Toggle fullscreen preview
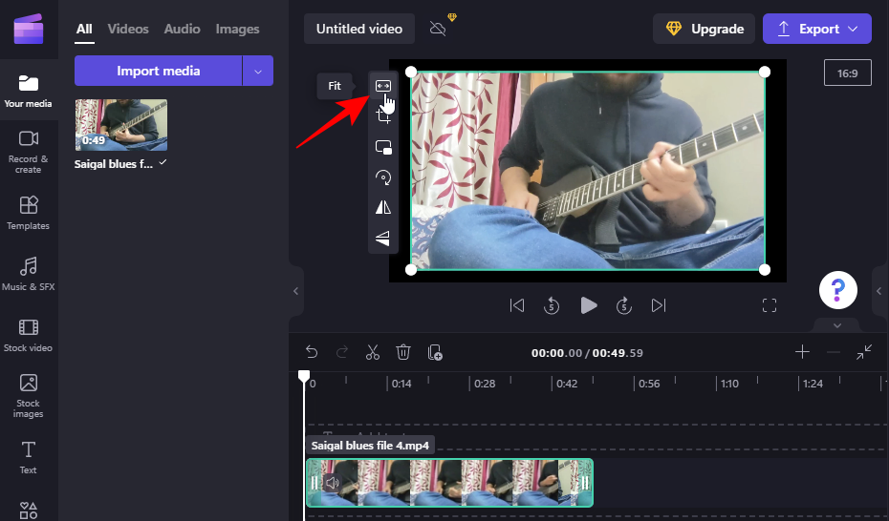Viewport: 889px width, 521px height. tap(770, 305)
